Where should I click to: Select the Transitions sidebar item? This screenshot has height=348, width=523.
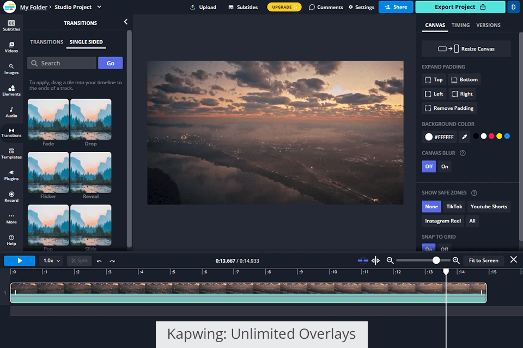[11, 133]
